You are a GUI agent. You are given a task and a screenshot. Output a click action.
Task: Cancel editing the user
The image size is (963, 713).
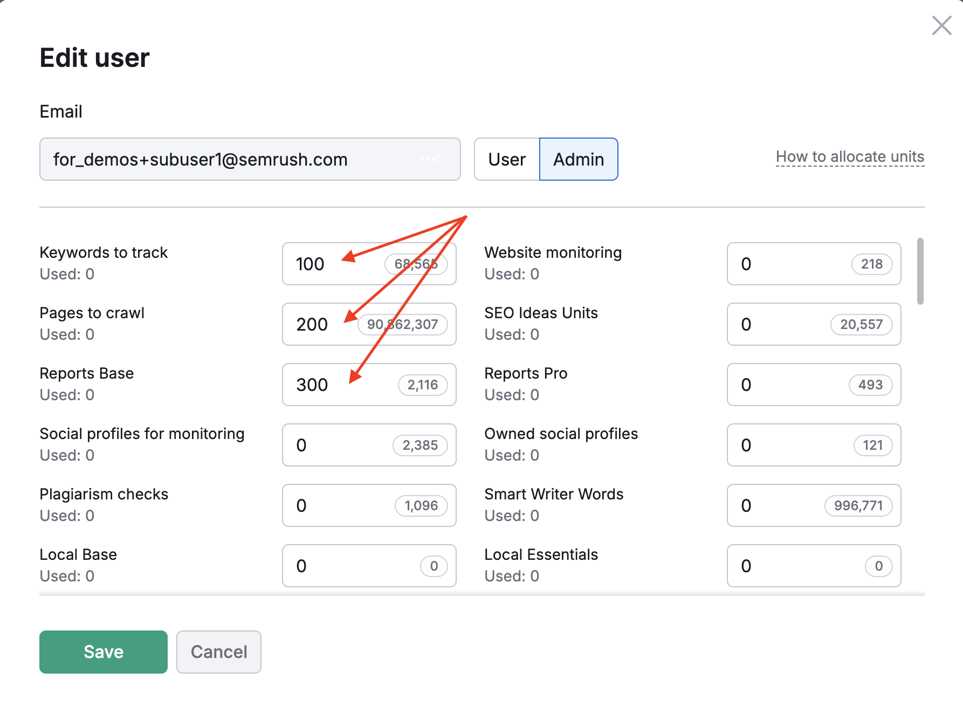click(x=218, y=652)
